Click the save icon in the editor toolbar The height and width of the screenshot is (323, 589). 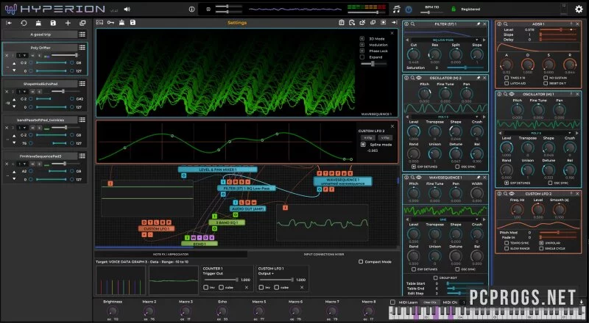[x=133, y=23]
